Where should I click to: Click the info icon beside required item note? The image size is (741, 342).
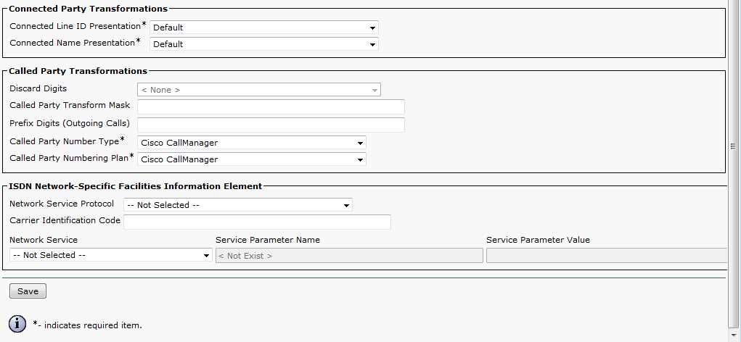click(18, 324)
